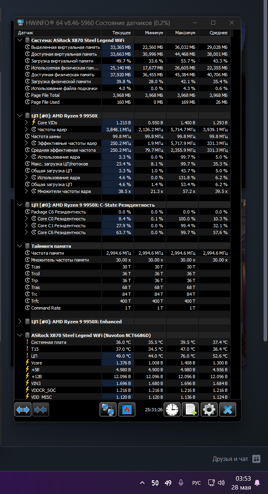Image resolution: width=268 pixels, height=494 pixels.
Task: Select the Частота памяти row
Action: click(x=123, y=253)
